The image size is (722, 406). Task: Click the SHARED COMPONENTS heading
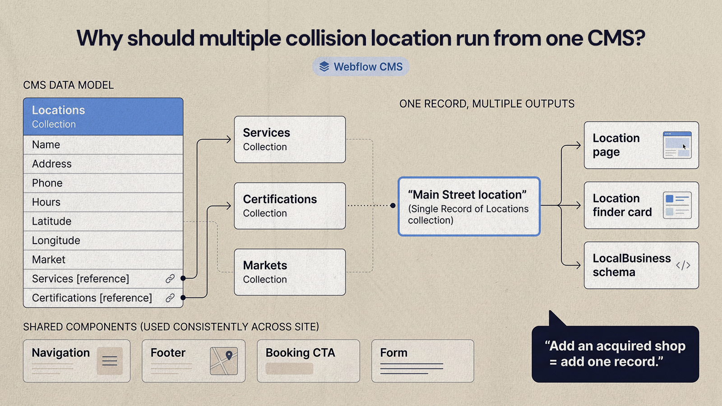pos(171,327)
